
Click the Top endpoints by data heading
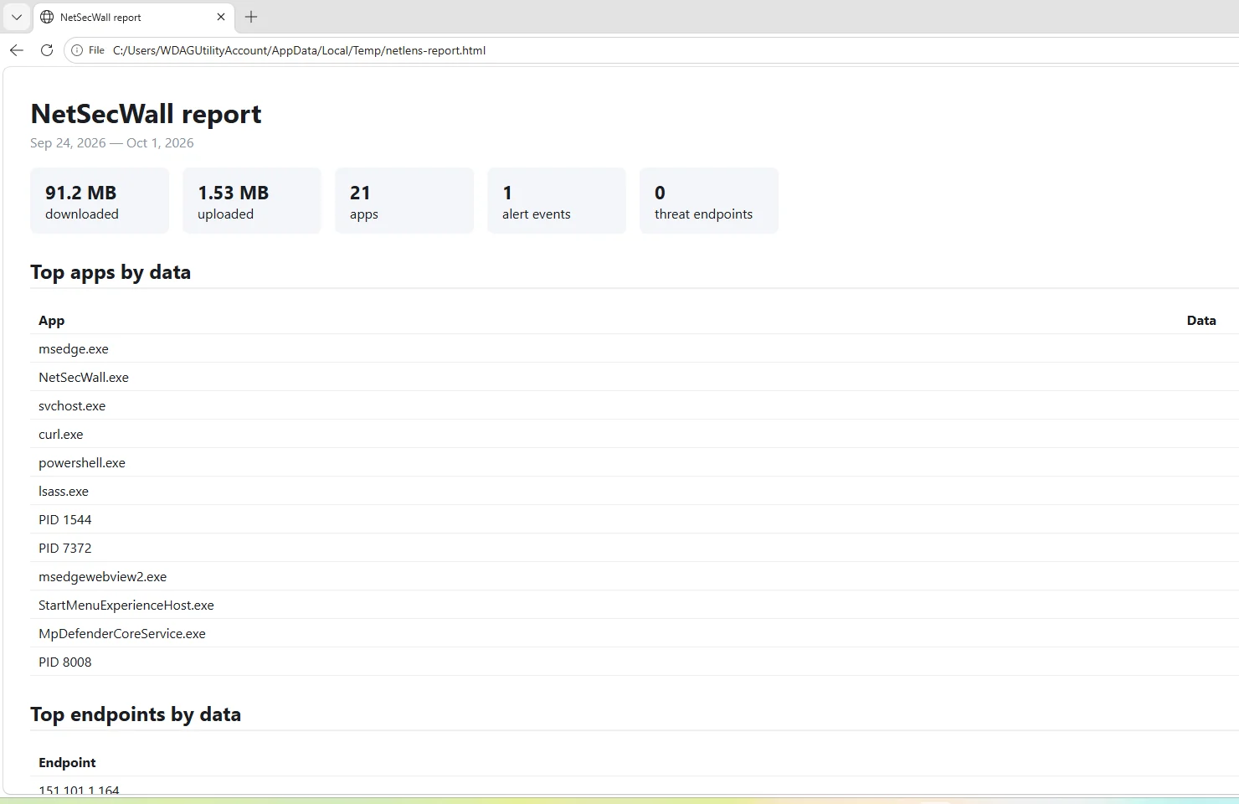click(x=136, y=714)
